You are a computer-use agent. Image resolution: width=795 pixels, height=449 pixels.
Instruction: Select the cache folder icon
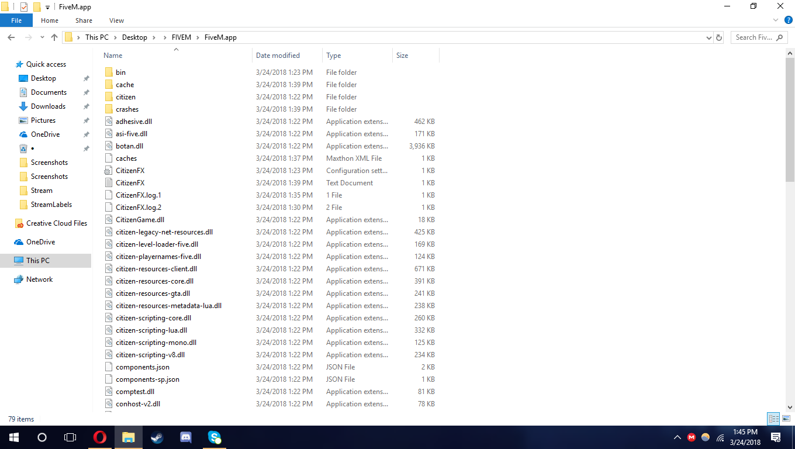(108, 85)
